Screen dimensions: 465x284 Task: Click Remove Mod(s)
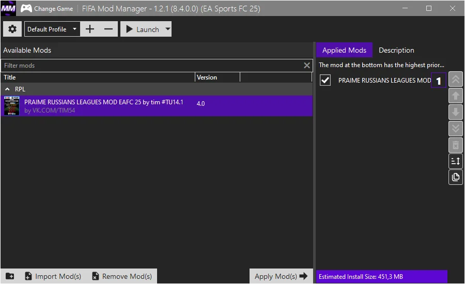click(x=122, y=276)
